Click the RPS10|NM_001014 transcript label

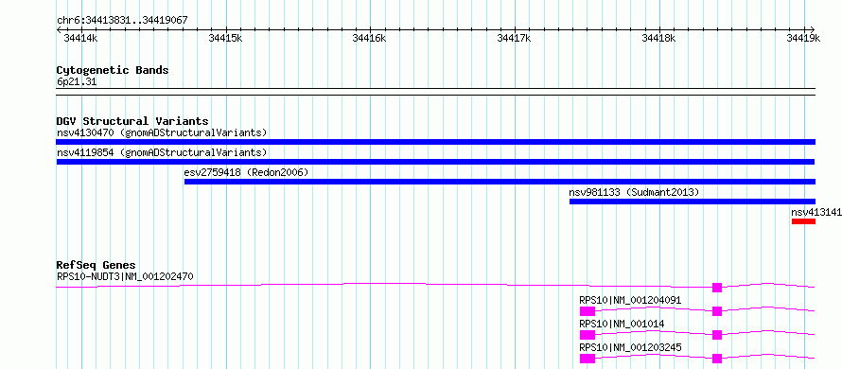tap(622, 324)
